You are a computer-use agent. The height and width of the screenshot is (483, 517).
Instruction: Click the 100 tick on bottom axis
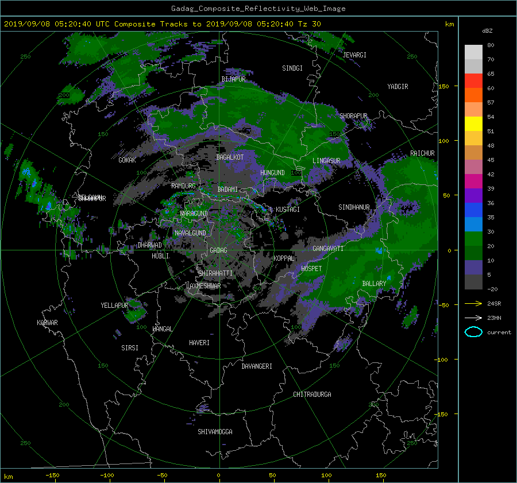326,475
